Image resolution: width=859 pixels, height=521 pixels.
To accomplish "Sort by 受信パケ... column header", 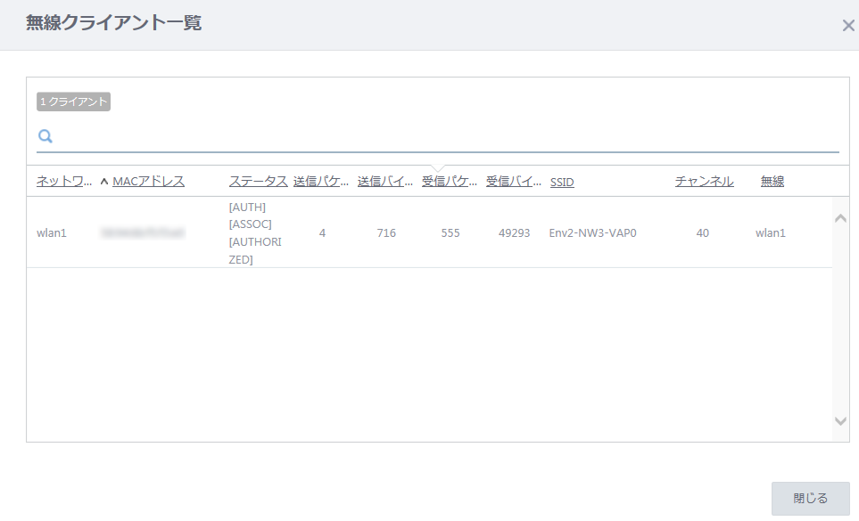I will pos(450,182).
